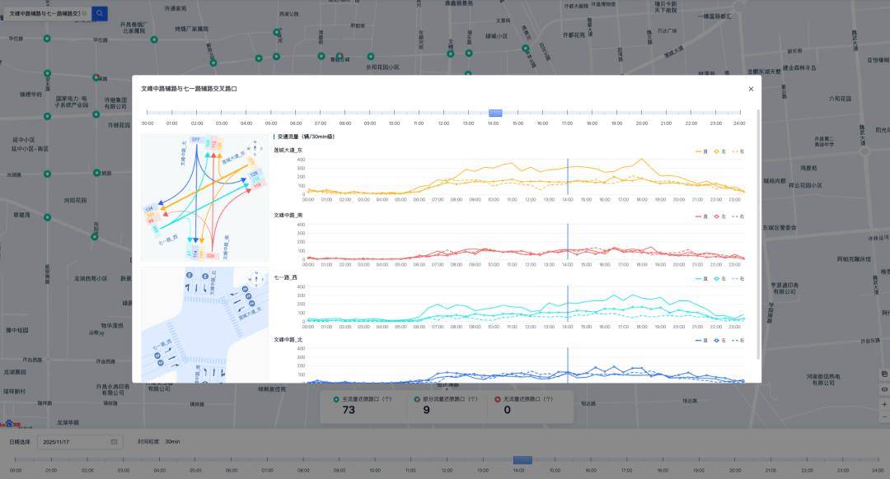
Task: Clear the intersection search box text
Action: pos(85,13)
